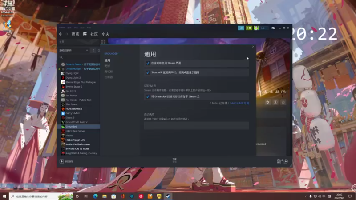Open the green friends notification button
This screenshot has height=200, width=356.
point(249,28)
